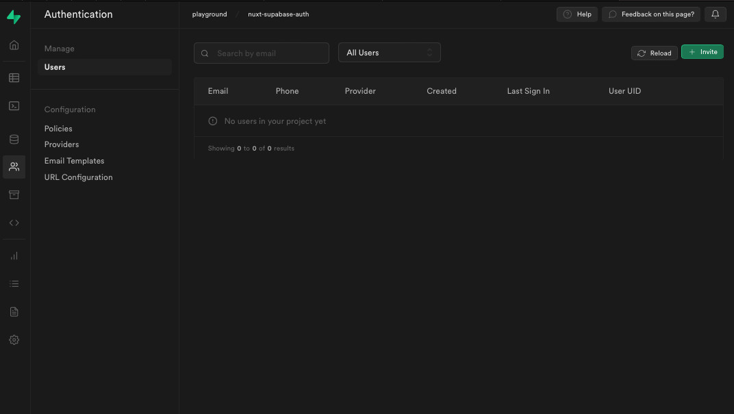The height and width of the screenshot is (414, 734).
Task: Open the documentation file icon in sidebar
Action: (x=14, y=311)
